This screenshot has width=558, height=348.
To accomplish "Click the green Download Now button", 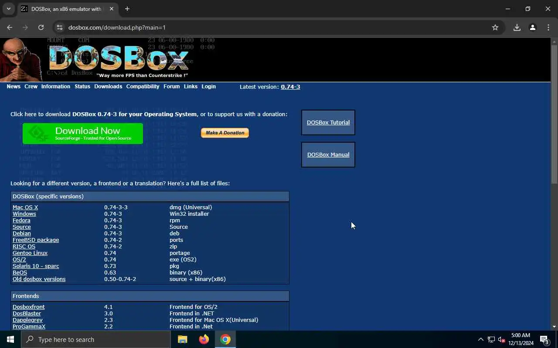I will tap(83, 133).
